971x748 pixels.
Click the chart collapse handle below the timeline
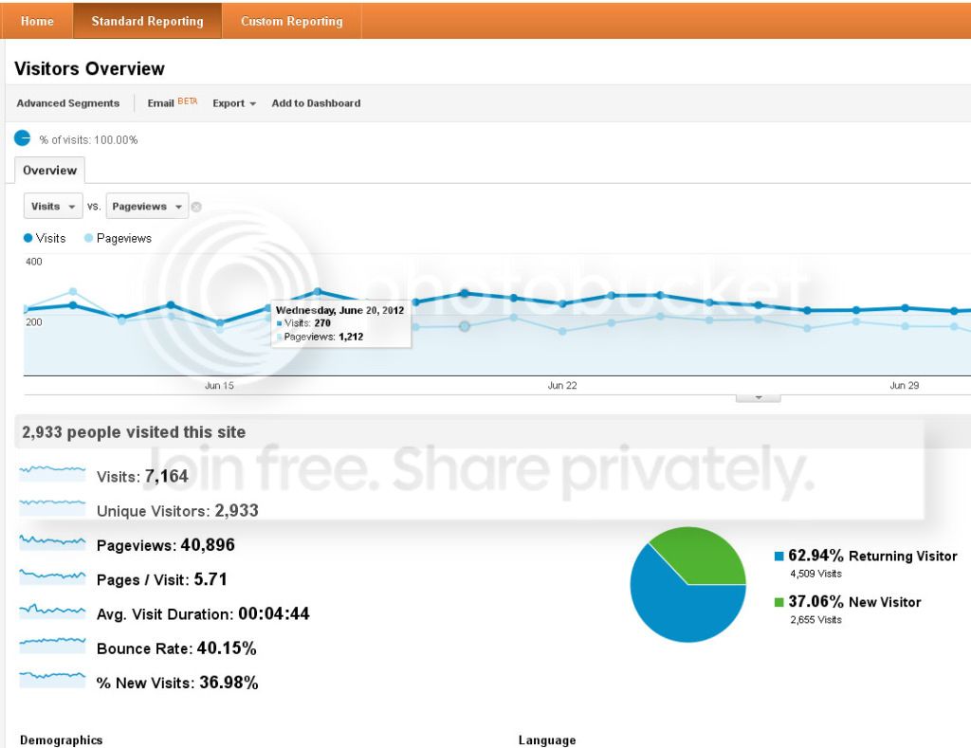coord(758,397)
